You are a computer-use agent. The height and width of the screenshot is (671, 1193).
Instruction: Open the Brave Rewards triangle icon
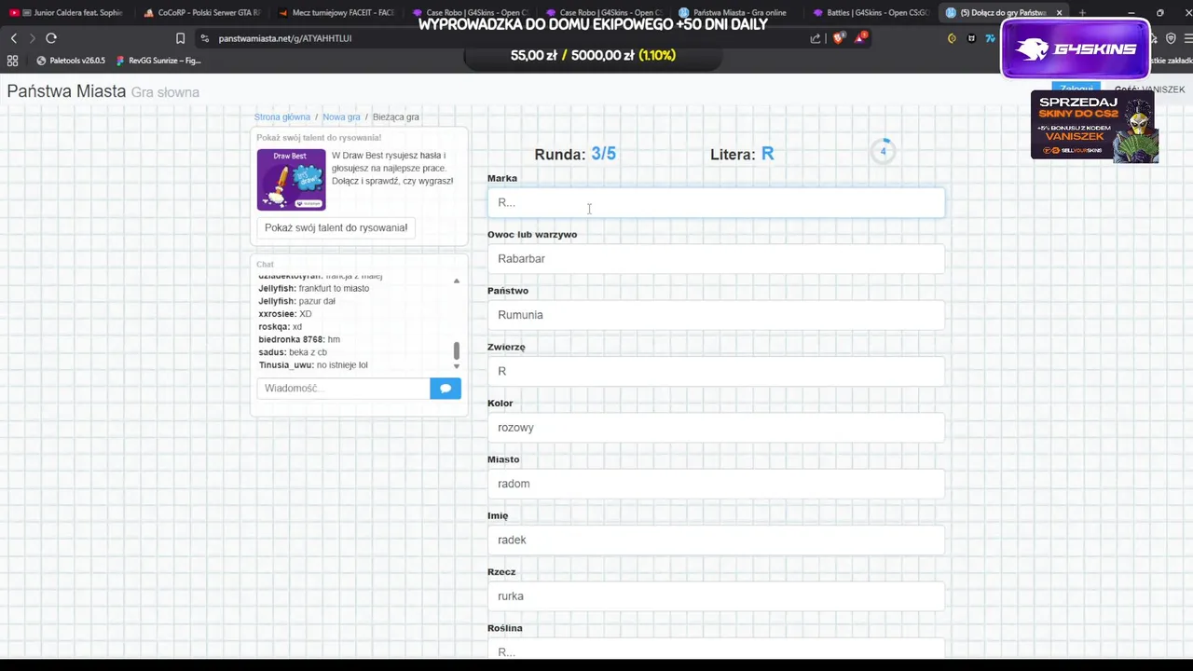(x=860, y=38)
